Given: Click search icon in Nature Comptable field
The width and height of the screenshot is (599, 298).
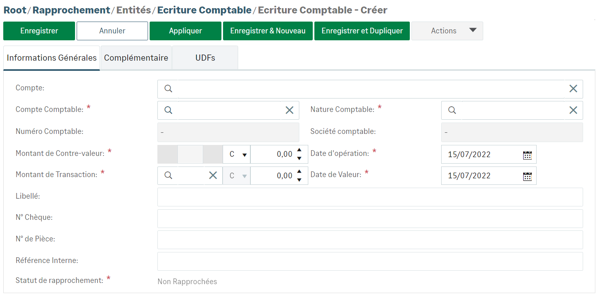Looking at the screenshot, I should (452, 110).
